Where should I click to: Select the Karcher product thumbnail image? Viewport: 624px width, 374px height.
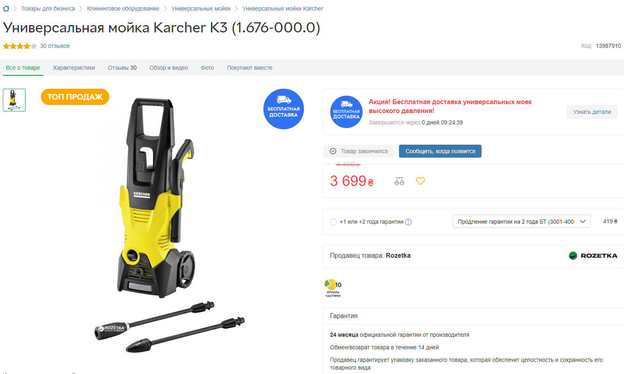14,100
